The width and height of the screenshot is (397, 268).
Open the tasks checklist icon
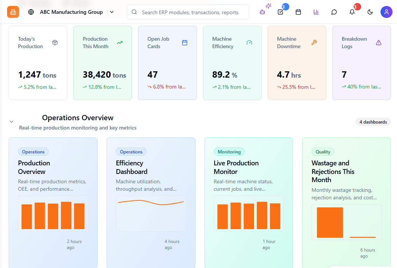point(280,12)
